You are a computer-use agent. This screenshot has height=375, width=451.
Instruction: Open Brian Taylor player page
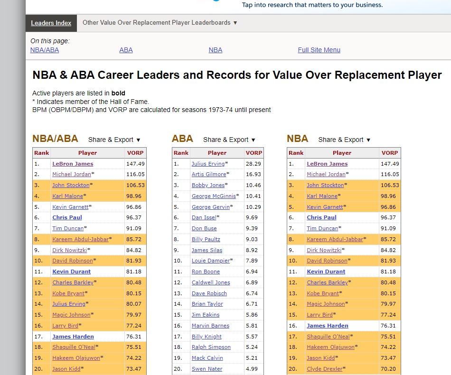(207, 304)
